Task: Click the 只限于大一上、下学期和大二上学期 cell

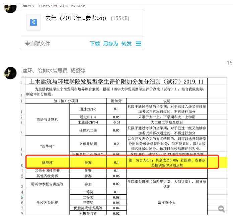Action: 167,117
